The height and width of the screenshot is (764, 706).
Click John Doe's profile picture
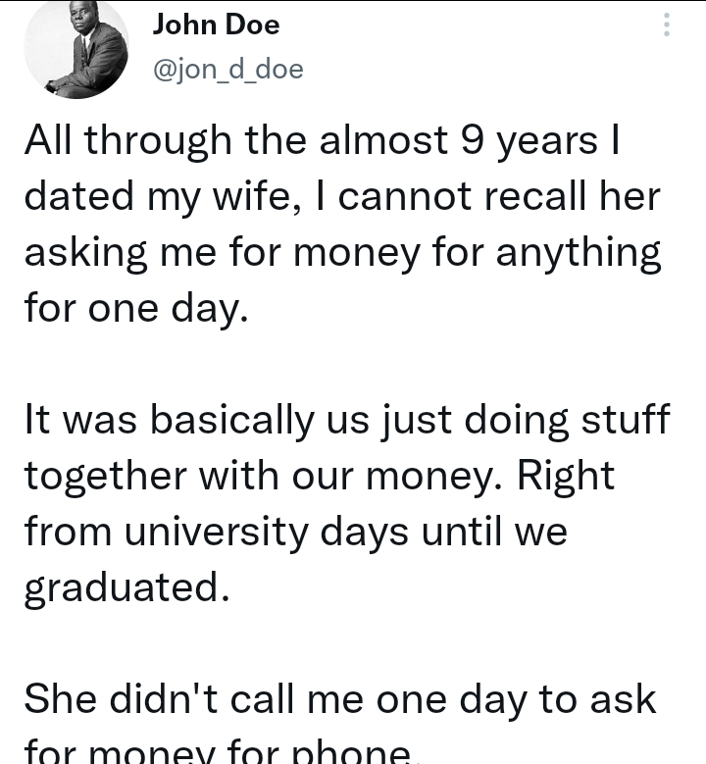point(76,47)
